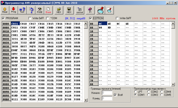Click the program memory scrollbar thumb
178x108 pixels.
click(x=86, y=27)
